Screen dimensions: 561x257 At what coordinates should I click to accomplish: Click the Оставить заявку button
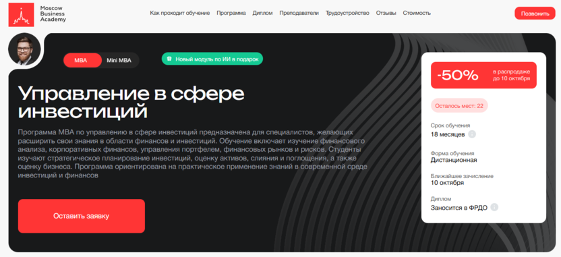[82, 217]
